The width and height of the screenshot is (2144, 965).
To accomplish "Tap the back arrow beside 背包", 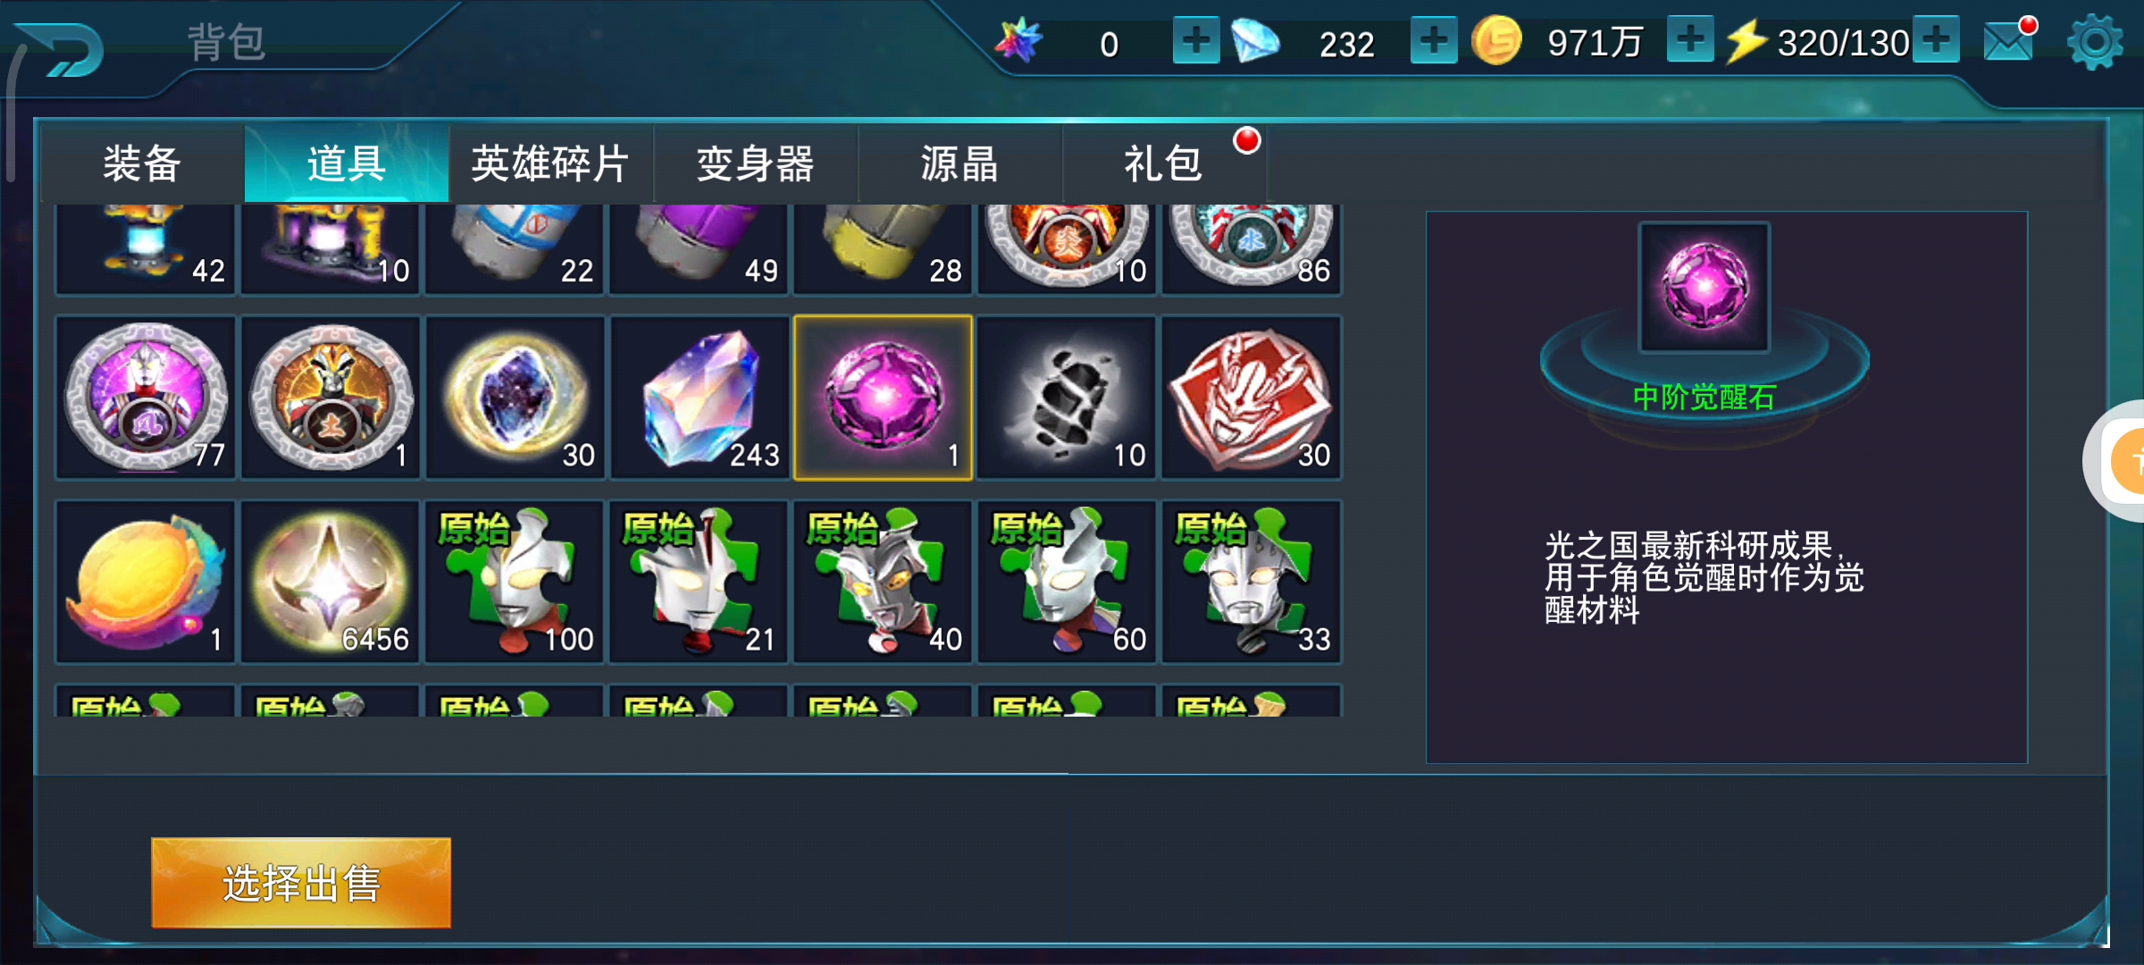I will (x=63, y=49).
